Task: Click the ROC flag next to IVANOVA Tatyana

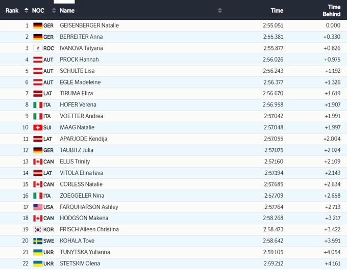Action: point(38,48)
